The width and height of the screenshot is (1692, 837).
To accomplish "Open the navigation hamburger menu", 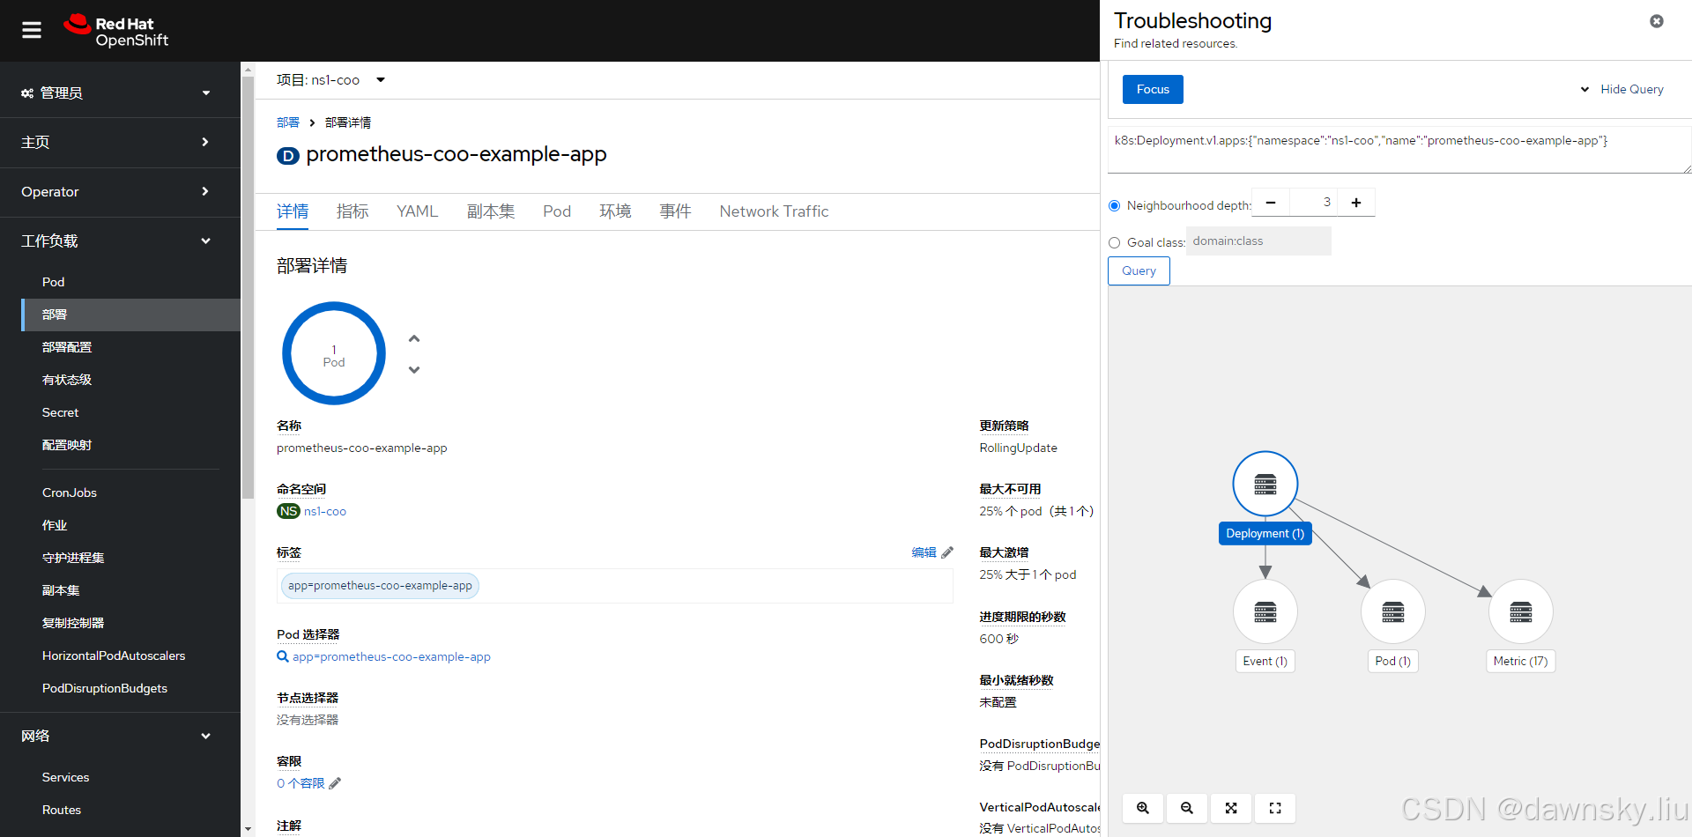I will click(x=31, y=29).
